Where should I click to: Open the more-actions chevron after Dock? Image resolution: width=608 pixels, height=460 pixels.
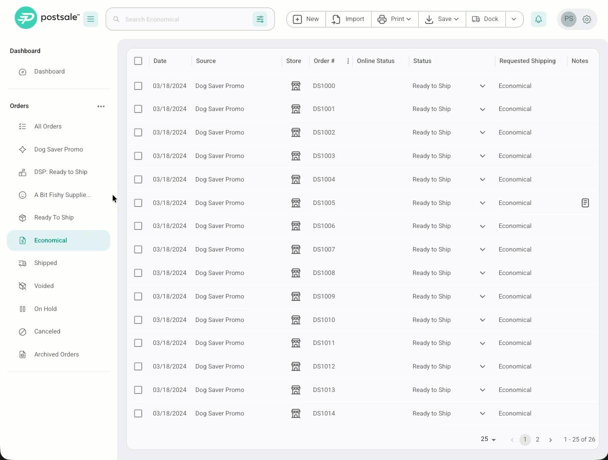[514, 19]
